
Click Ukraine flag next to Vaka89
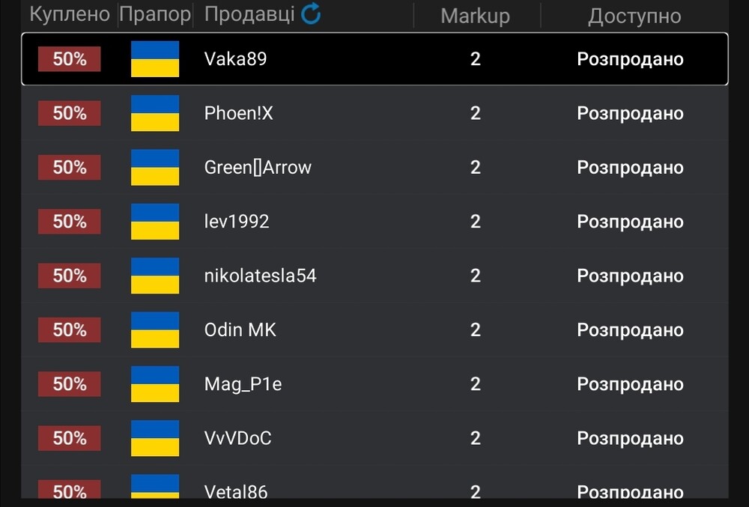coord(155,58)
